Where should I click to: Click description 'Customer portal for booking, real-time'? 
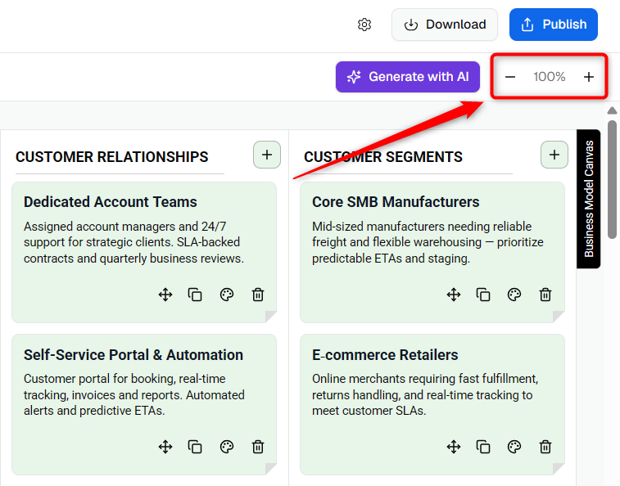(x=124, y=379)
